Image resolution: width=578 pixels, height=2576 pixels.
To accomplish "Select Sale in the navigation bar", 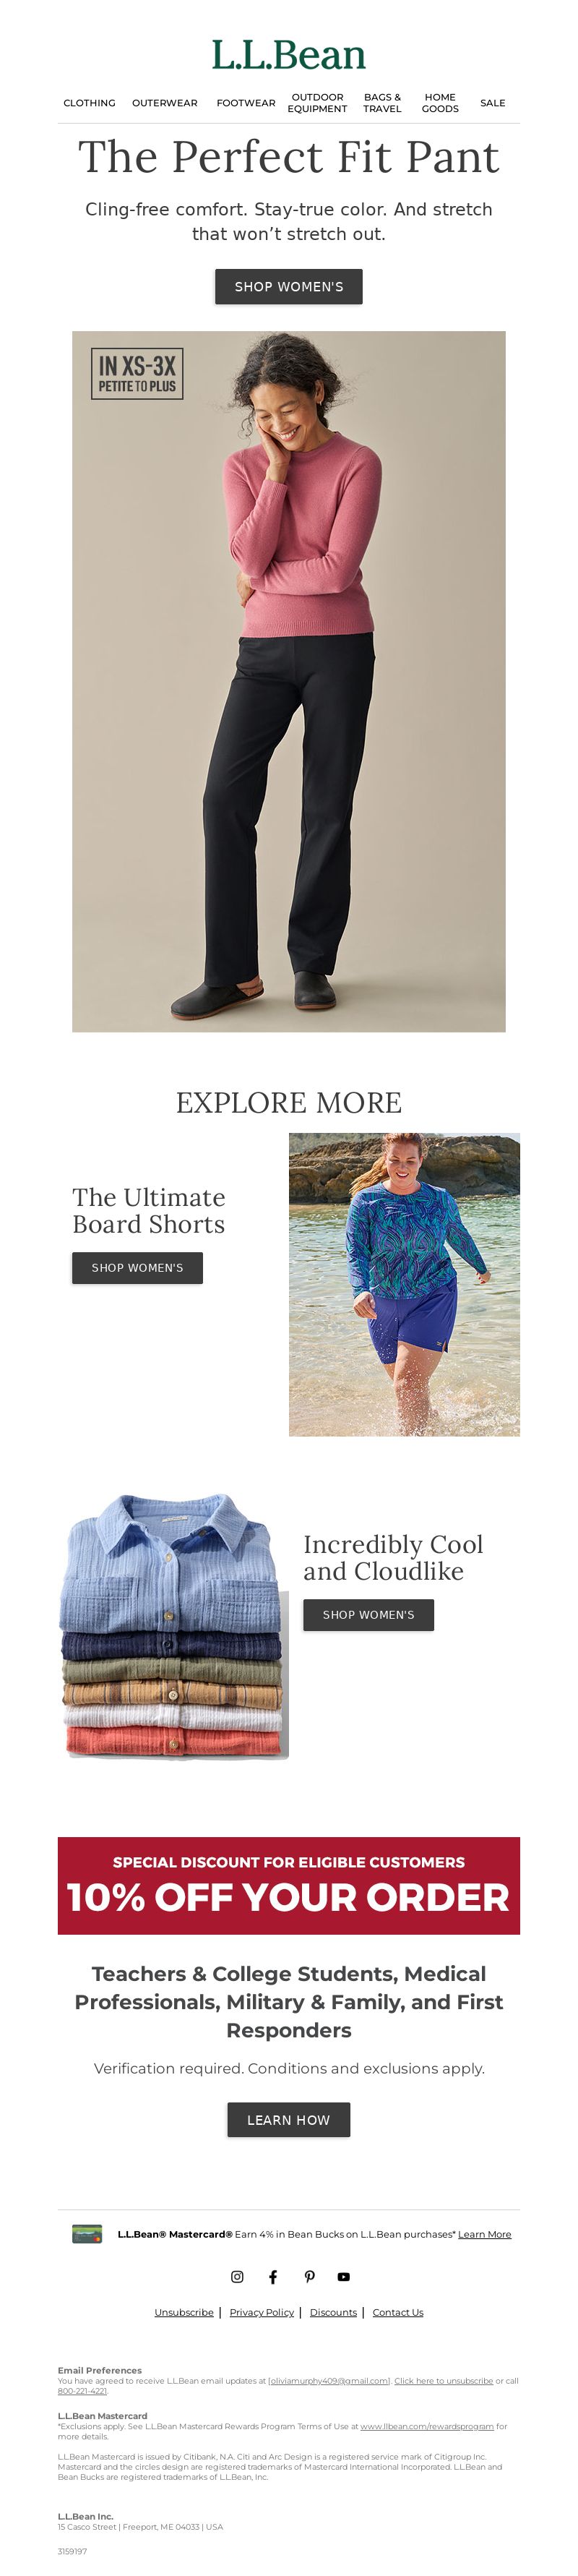I will pyautogui.click(x=493, y=103).
